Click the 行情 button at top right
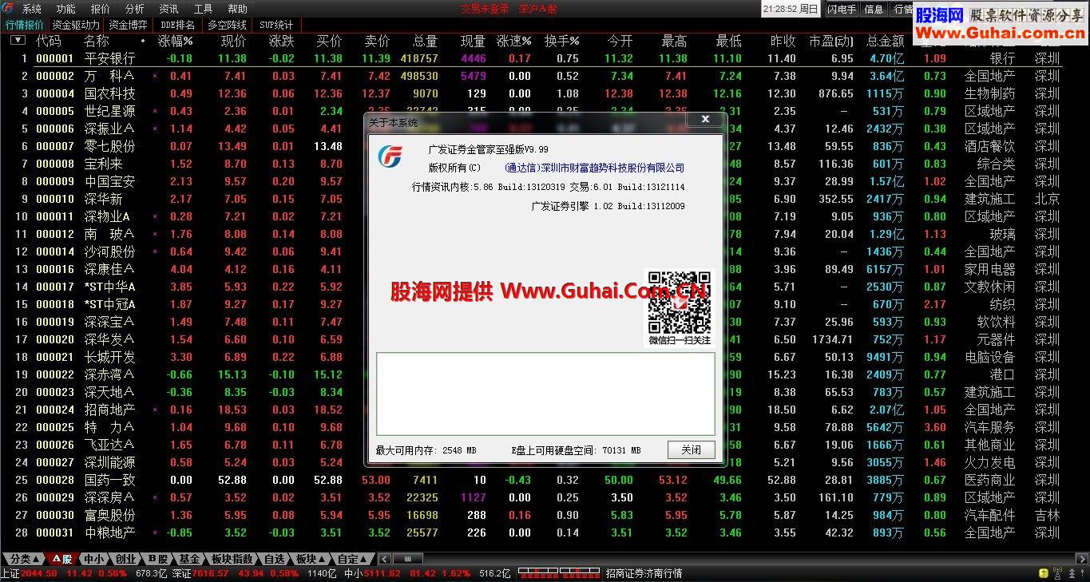Viewport: 1090px width, 582px height. point(902,10)
